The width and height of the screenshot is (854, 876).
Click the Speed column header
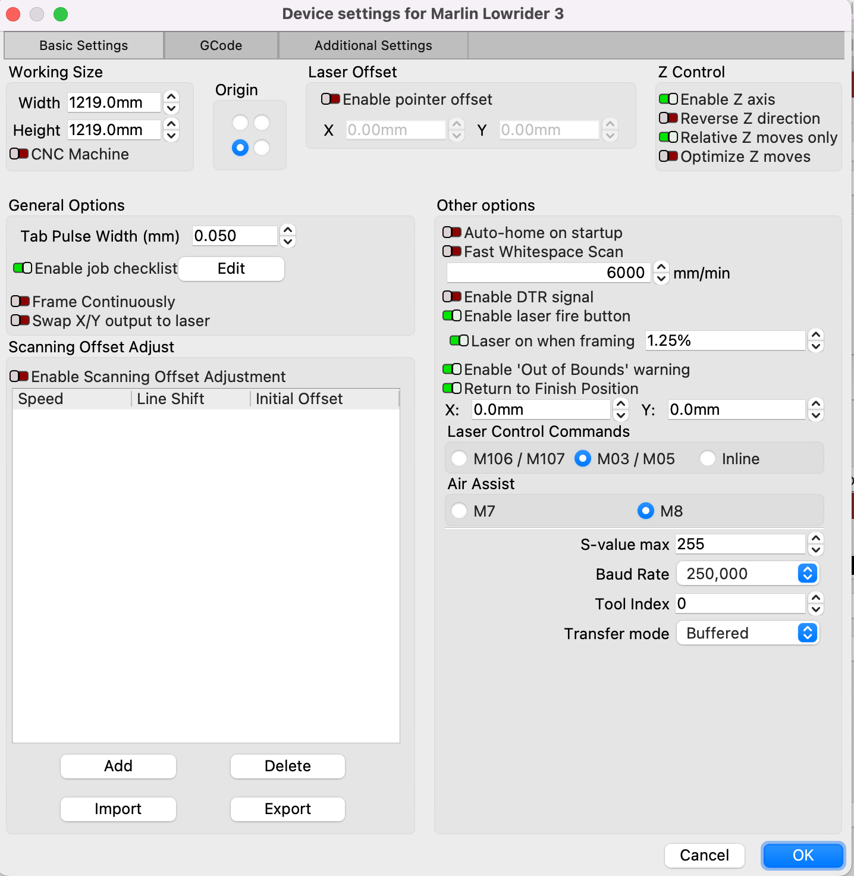coord(72,399)
